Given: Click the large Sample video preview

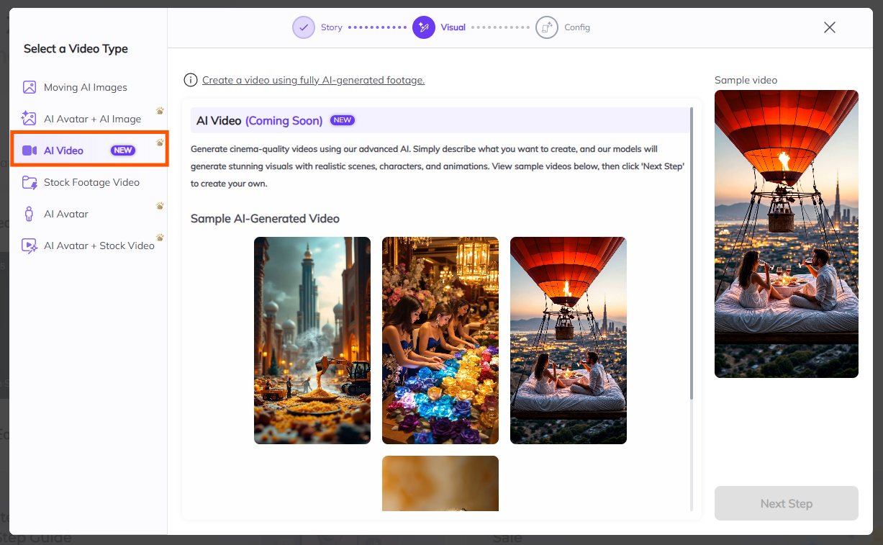Looking at the screenshot, I should 787,234.
